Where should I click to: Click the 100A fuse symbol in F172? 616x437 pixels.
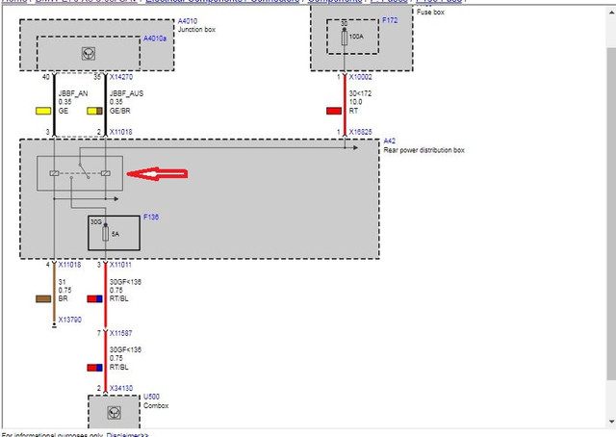coord(345,39)
